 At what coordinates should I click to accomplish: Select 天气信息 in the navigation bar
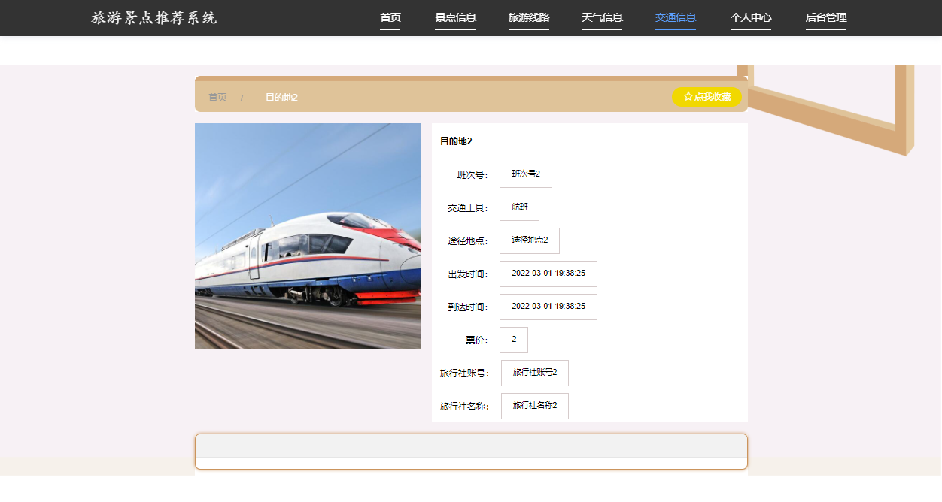[602, 18]
